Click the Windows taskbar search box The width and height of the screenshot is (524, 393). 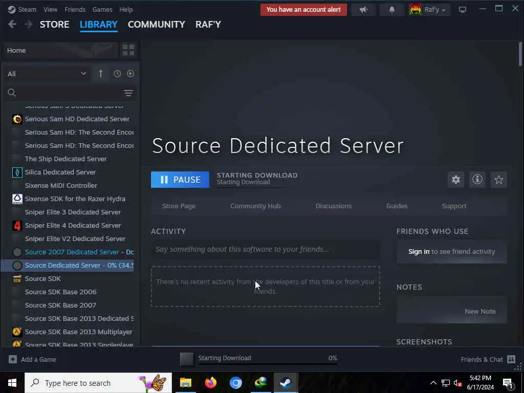(x=98, y=383)
